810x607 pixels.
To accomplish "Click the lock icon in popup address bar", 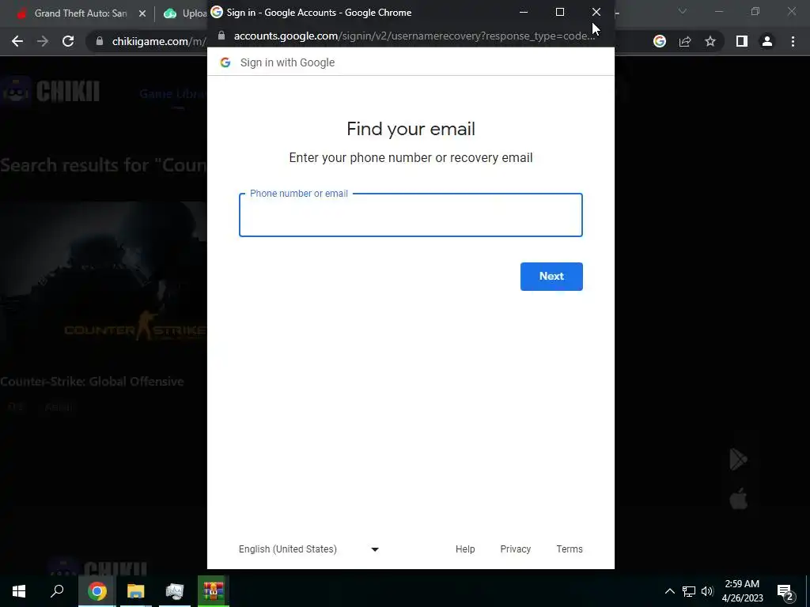I will coord(221,36).
